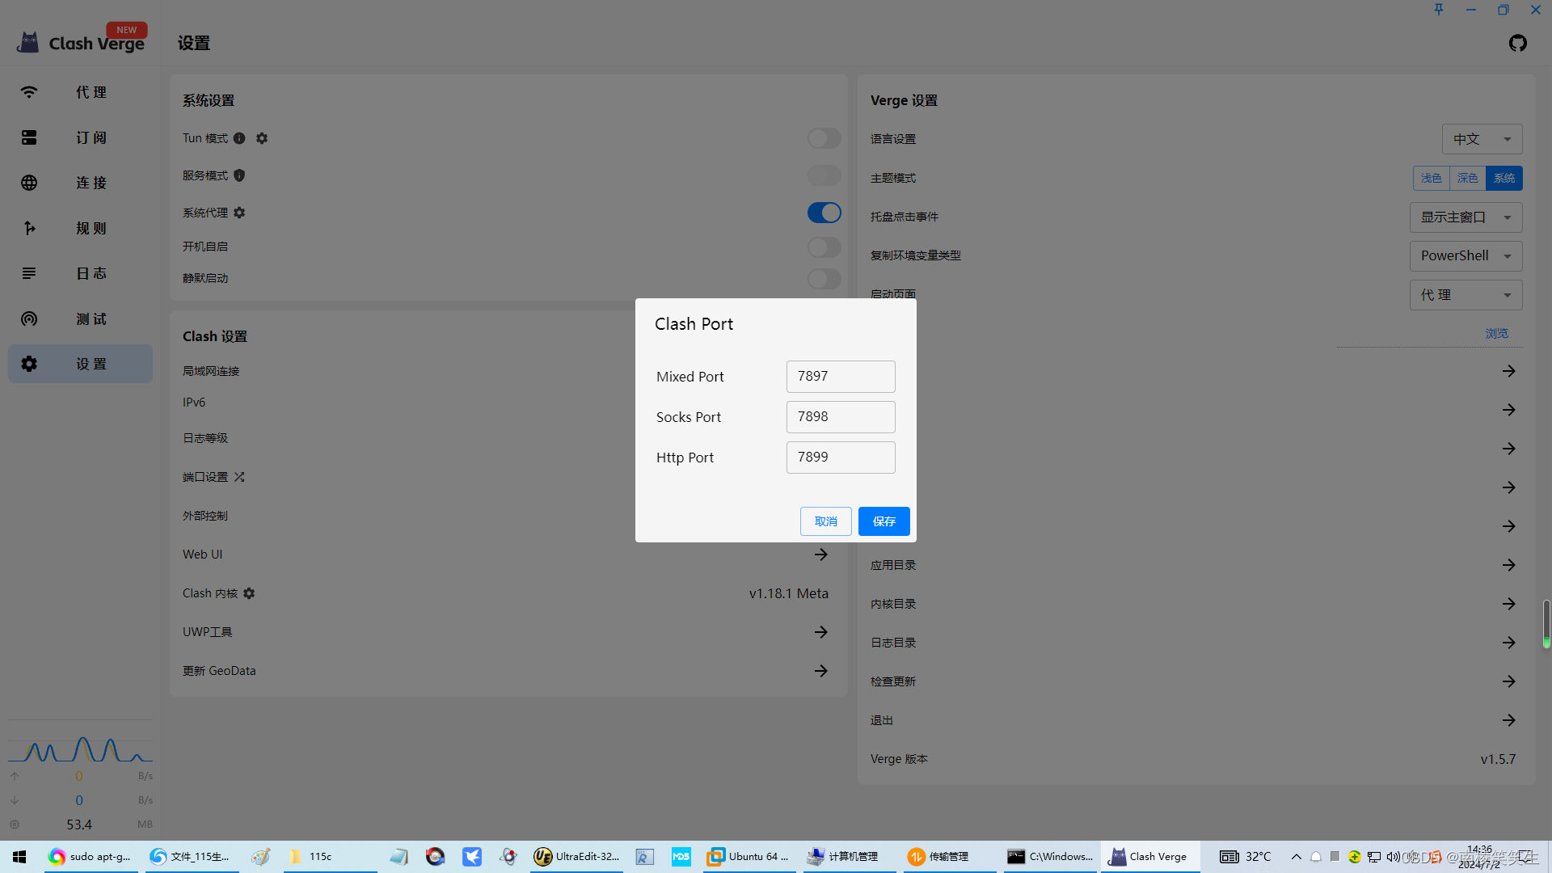Click the Mixed Port input field
Screen dimensions: 1552x873
840,377
